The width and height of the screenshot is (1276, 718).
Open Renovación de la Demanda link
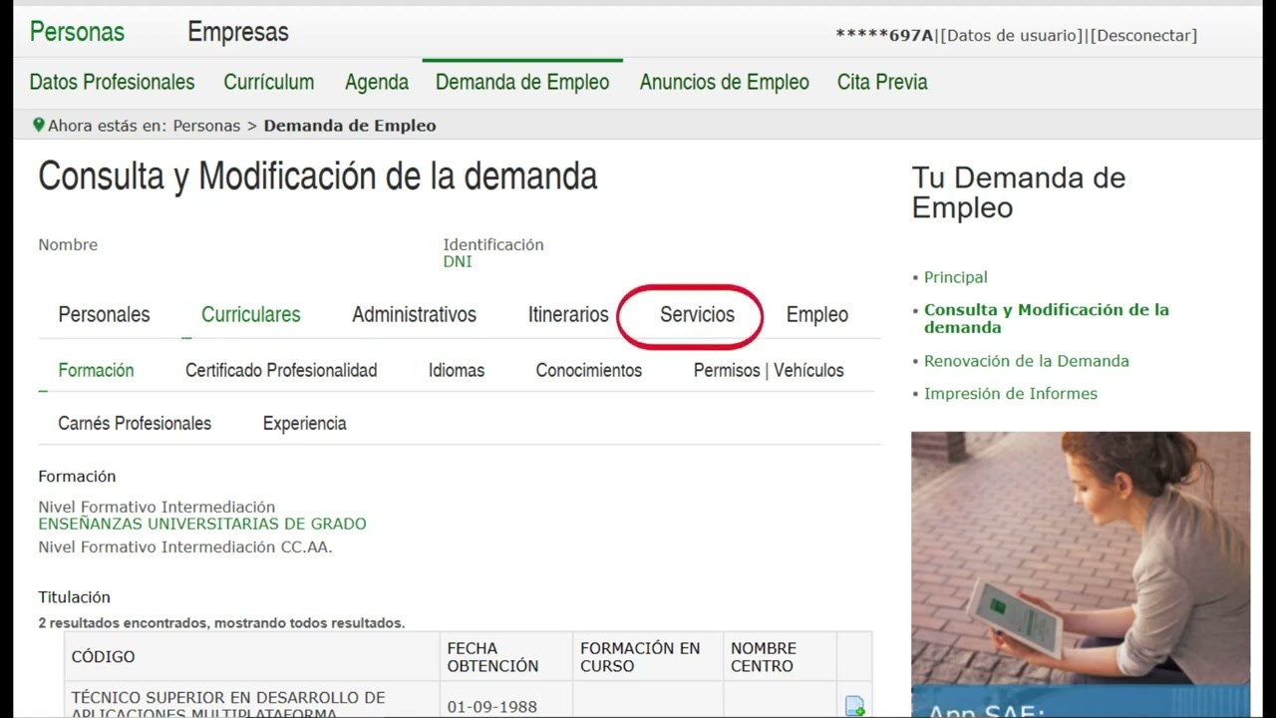pos(1026,361)
